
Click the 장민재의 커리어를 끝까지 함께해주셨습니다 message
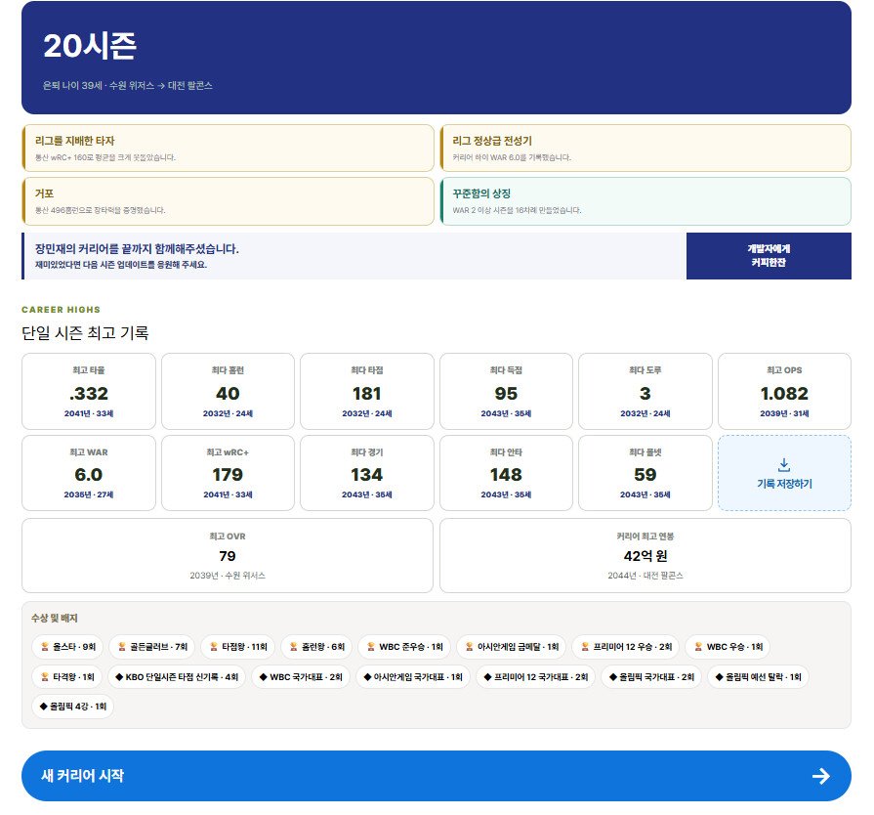137,249
